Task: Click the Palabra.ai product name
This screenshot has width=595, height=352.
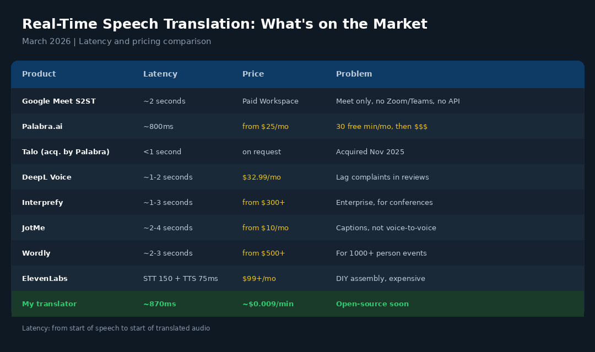Action: click(42, 127)
